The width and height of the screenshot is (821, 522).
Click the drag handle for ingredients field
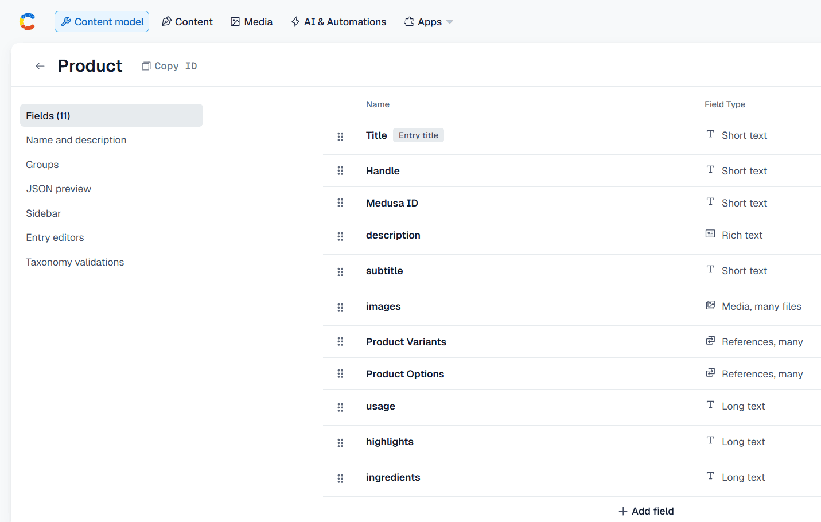pyautogui.click(x=340, y=478)
